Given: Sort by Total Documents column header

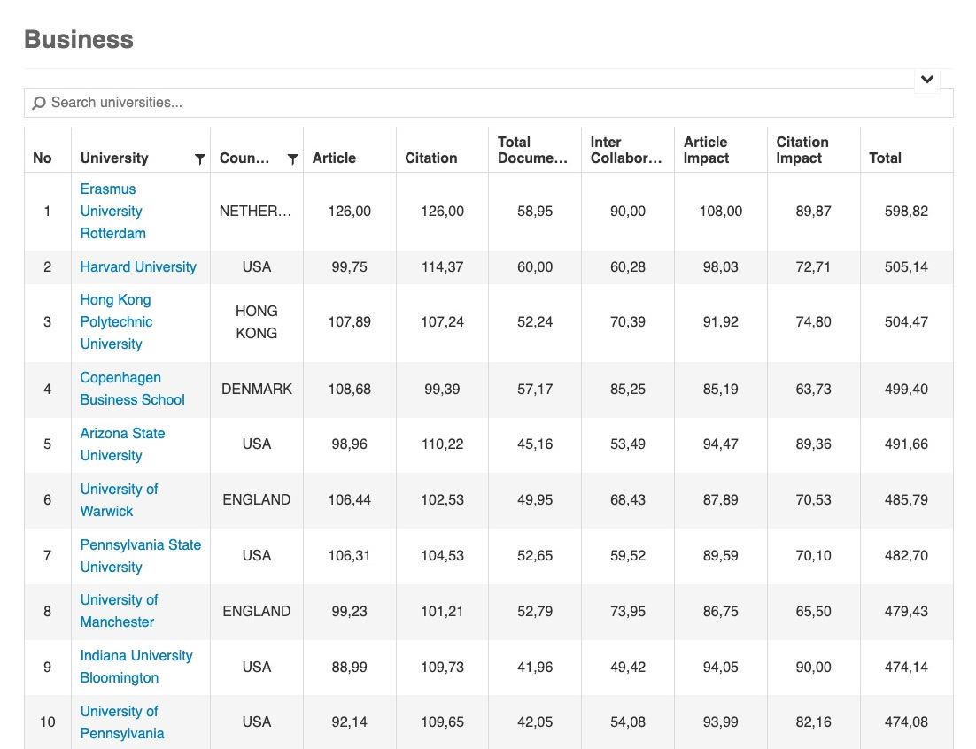Looking at the screenshot, I should point(533,150).
